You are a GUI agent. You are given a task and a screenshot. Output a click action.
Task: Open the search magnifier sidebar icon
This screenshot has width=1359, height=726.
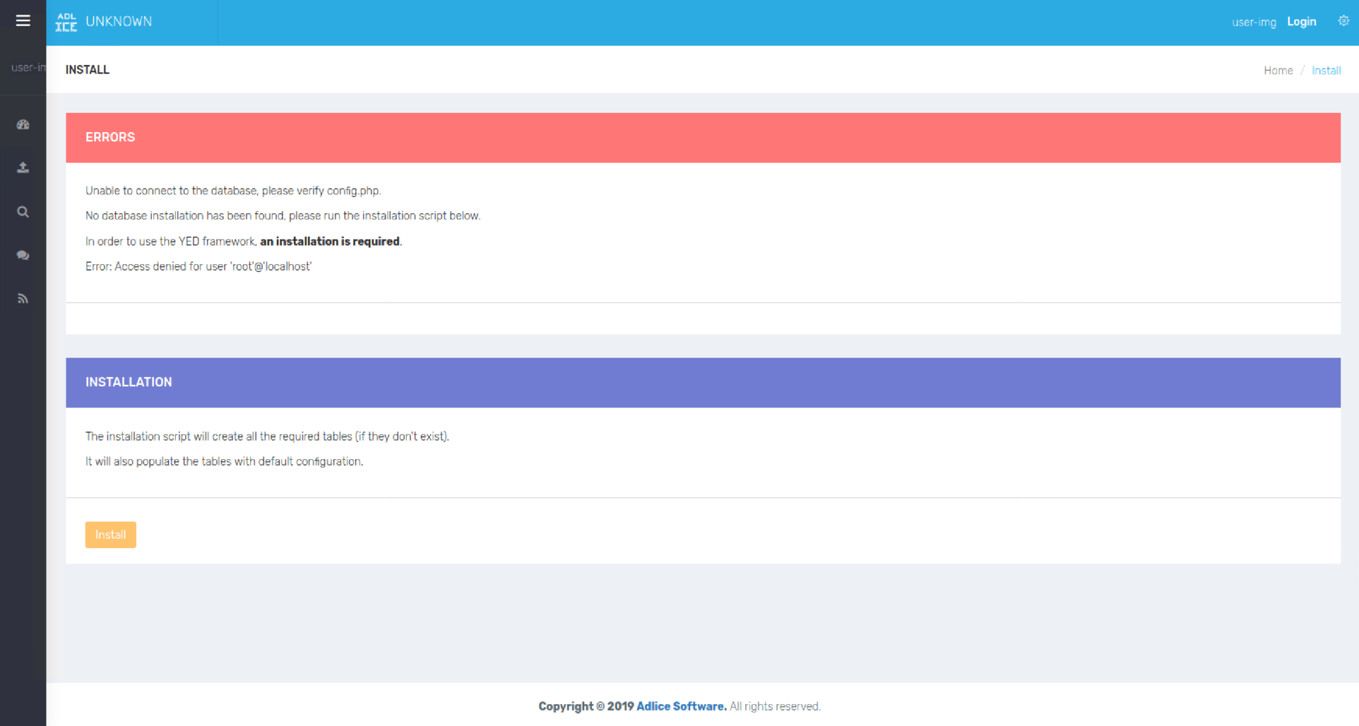[x=23, y=212]
